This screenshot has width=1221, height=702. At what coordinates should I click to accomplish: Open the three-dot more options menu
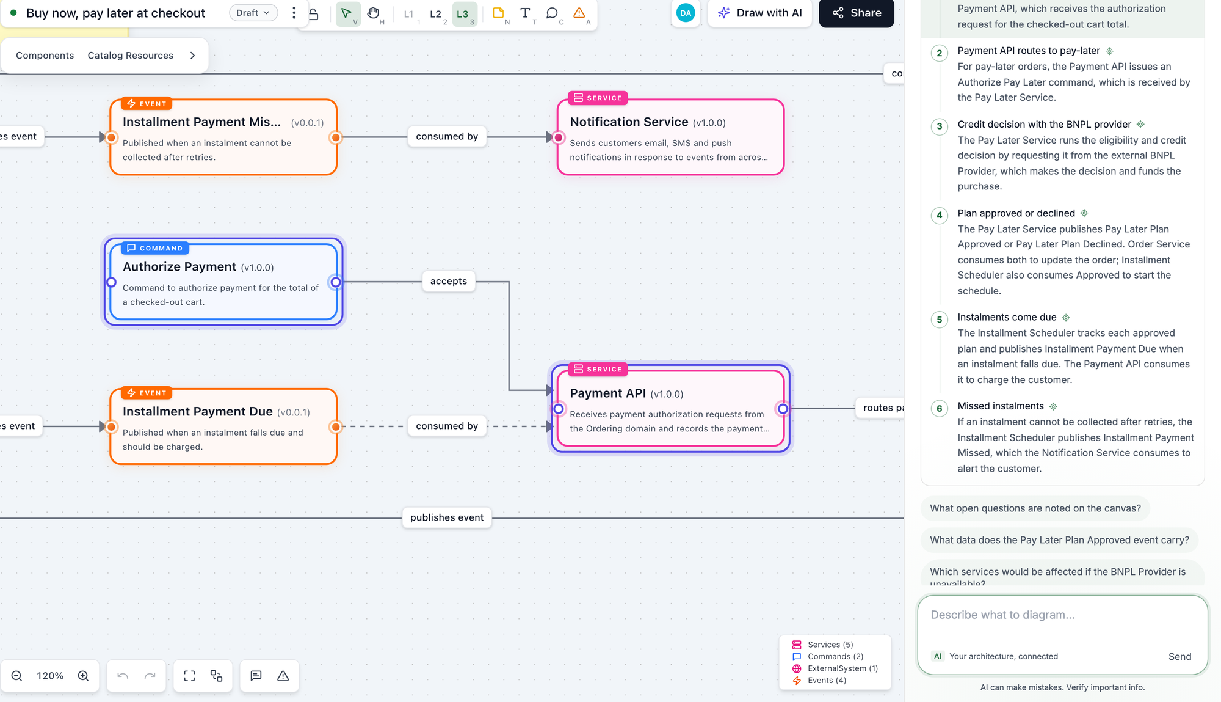point(294,13)
